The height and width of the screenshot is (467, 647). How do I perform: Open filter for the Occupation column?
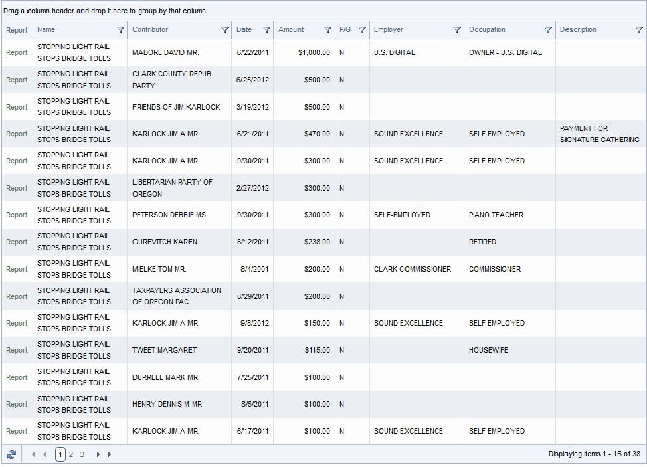pyautogui.click(x=549, y=30)
